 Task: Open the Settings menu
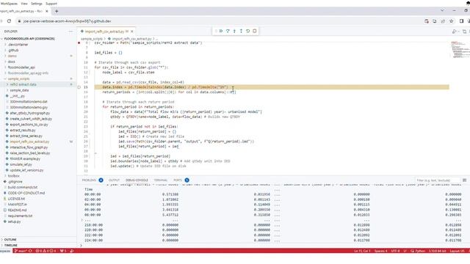point(37,4)
